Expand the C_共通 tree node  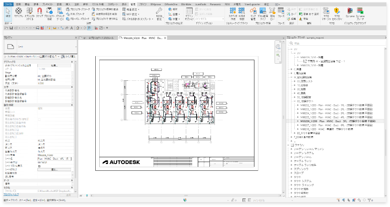click(292, 69)
